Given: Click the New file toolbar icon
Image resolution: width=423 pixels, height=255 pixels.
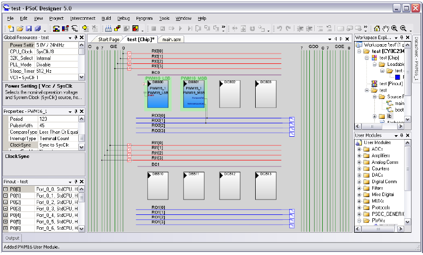Looking at the screenshot, I should (11, 28).
